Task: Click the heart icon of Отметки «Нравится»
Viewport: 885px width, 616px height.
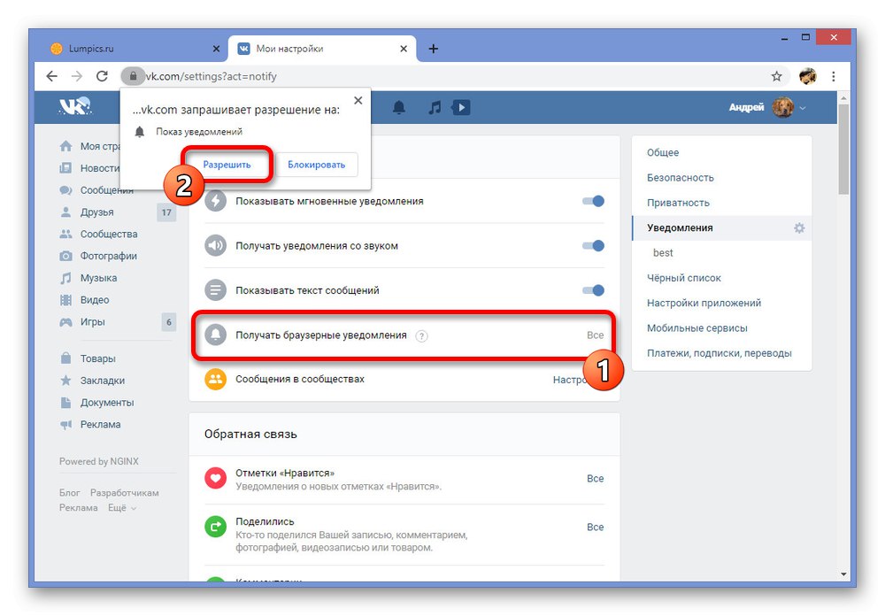Action: 215,479
